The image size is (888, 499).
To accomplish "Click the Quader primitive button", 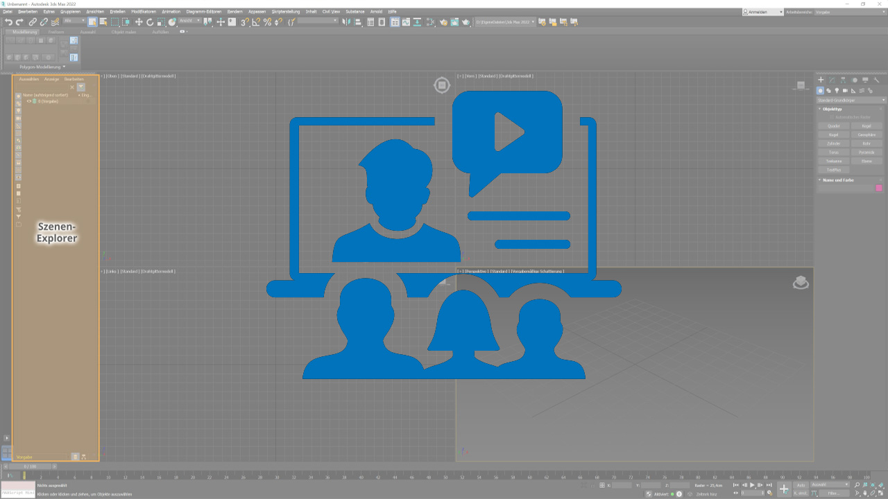I will [833, 126].
